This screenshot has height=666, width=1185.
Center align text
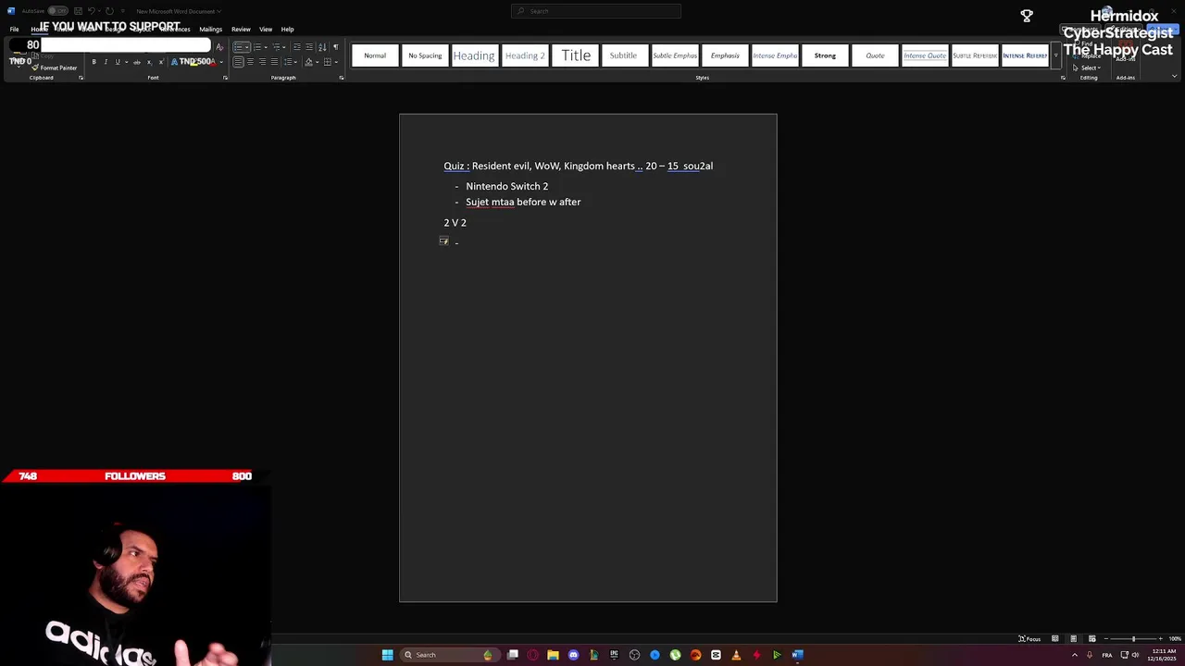pos(250,62)
